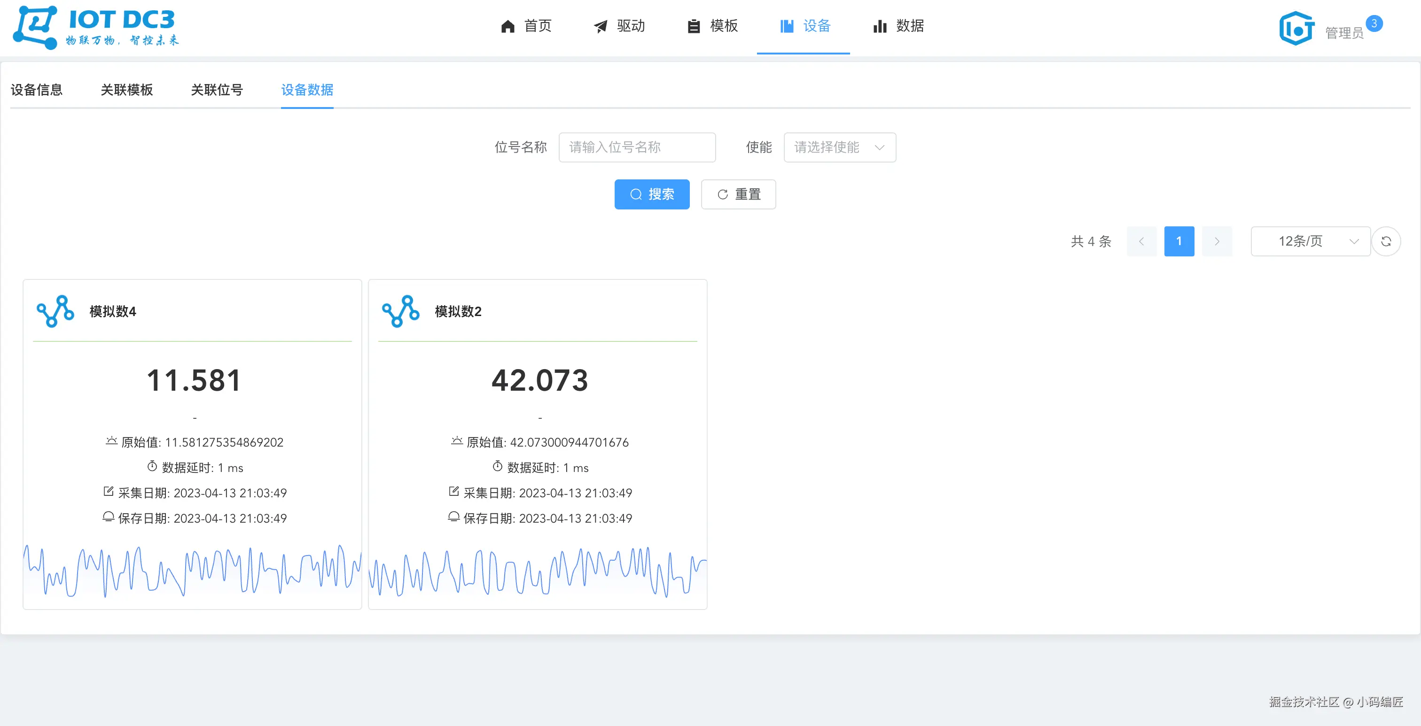Switch to the 关联位号 tab
The height and width of the screenshot is (726, 1421).
click(x=217, y=90)
